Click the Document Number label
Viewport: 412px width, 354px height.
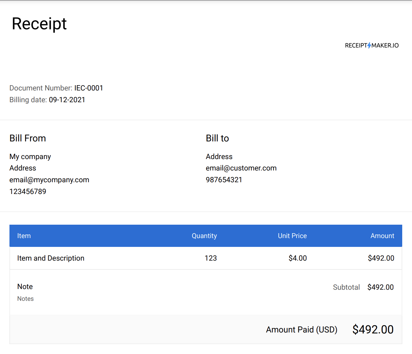point(41,88)
